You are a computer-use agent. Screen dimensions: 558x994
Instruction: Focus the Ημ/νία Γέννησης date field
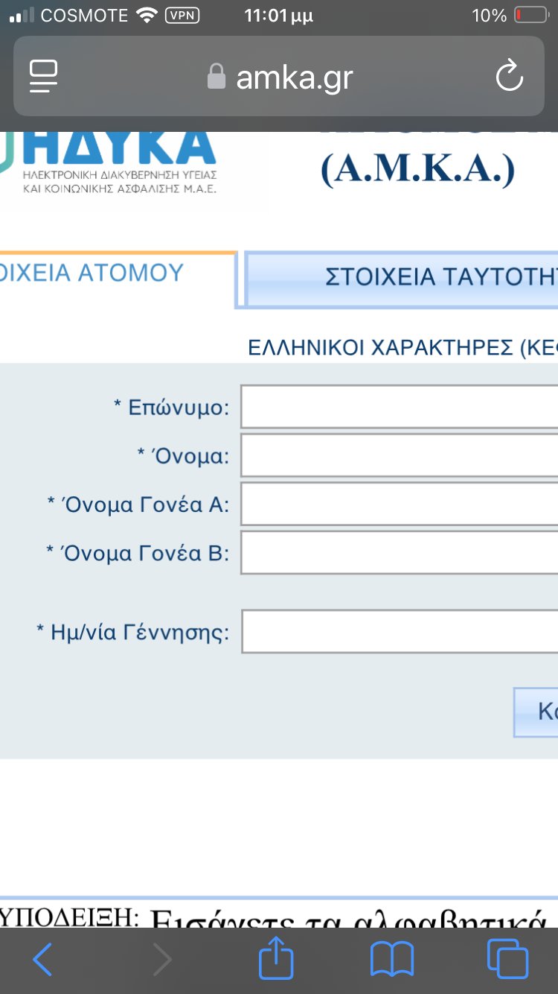click(399, 632)
